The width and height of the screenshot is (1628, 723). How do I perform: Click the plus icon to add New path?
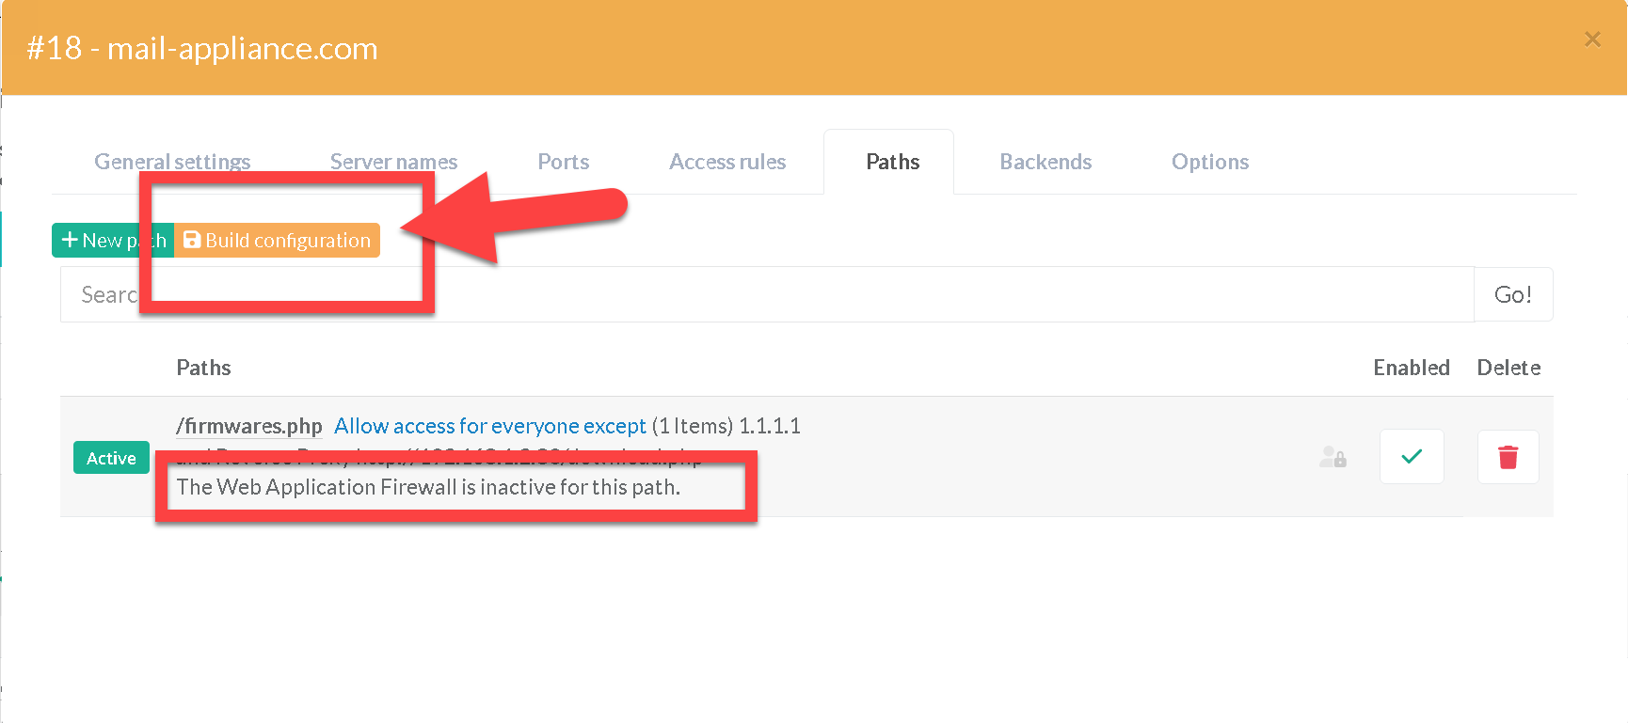pos(71,241)
